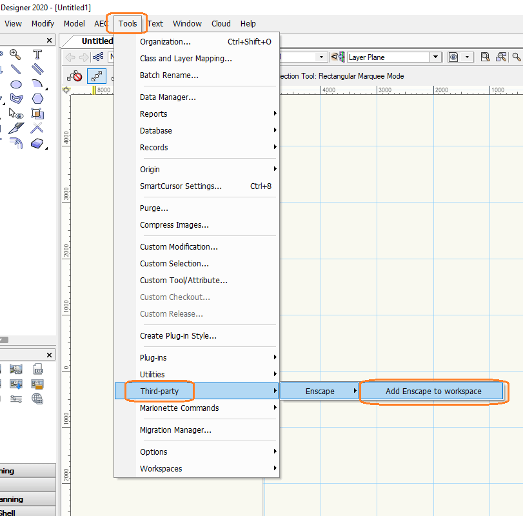Open the Layer Plane dropdown
Image resolution: width=523 pixels, height=516 pixels.
(x=436, y=57)
